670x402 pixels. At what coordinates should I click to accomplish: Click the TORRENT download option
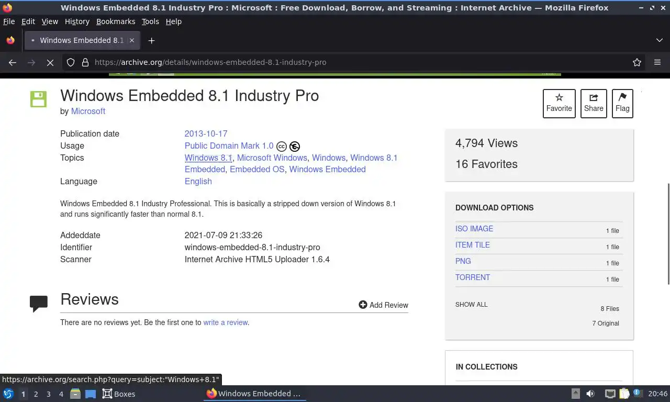473,277
